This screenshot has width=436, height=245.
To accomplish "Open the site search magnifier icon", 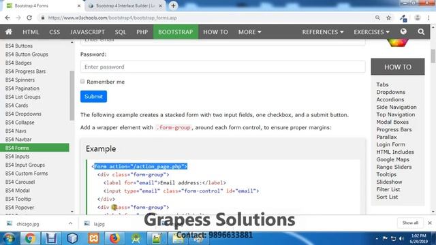I will (421, 32).
